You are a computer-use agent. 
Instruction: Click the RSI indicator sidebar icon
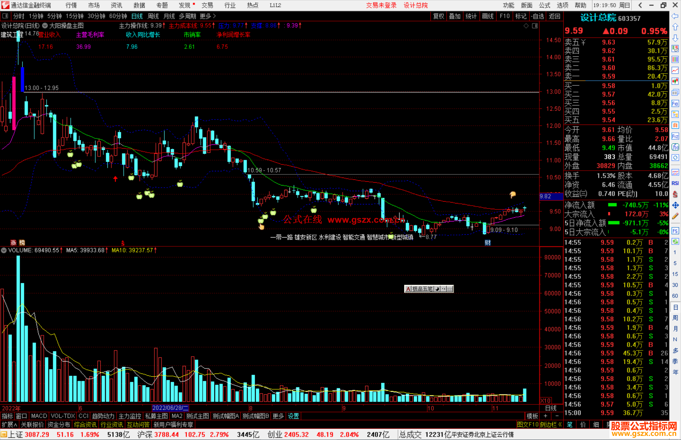(x=675, y=183)
